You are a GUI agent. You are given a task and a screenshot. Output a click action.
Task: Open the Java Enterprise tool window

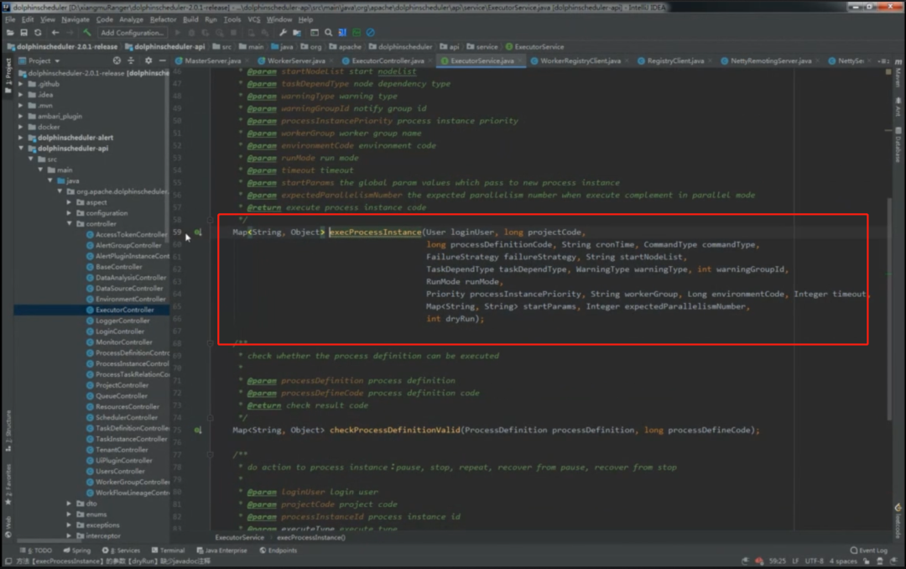221,551
